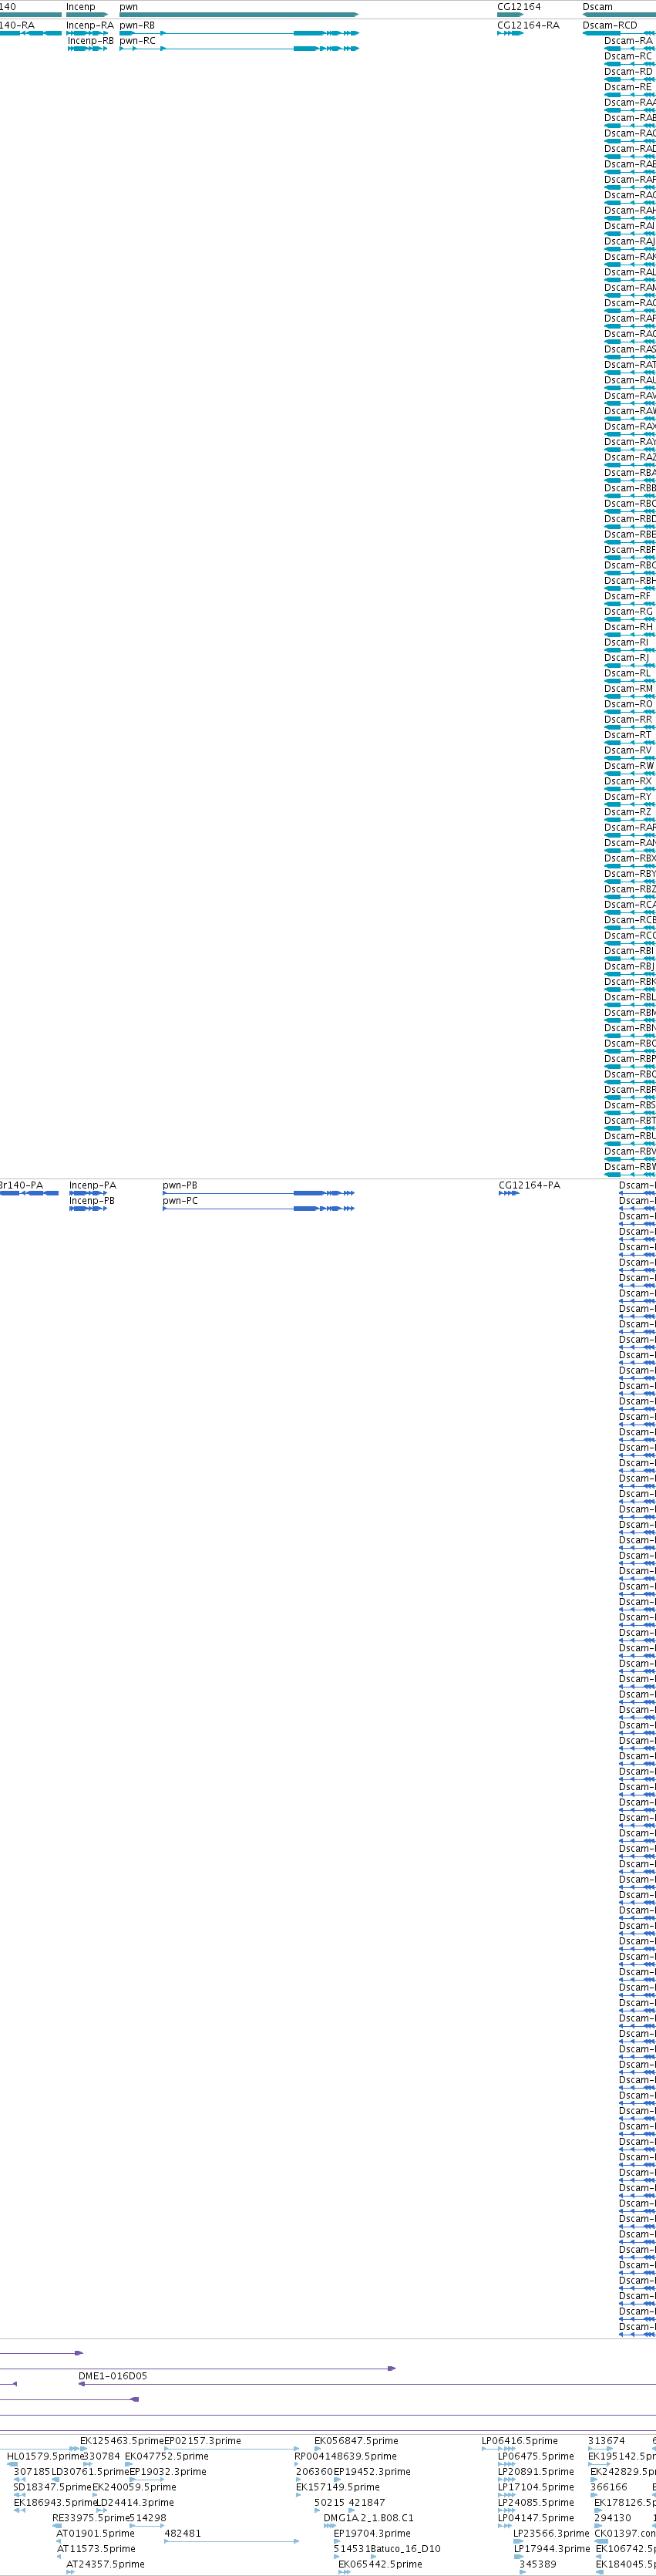Click the Incenp-PA protein label
Screen dimensions: 656x2576
(93, 1185)
